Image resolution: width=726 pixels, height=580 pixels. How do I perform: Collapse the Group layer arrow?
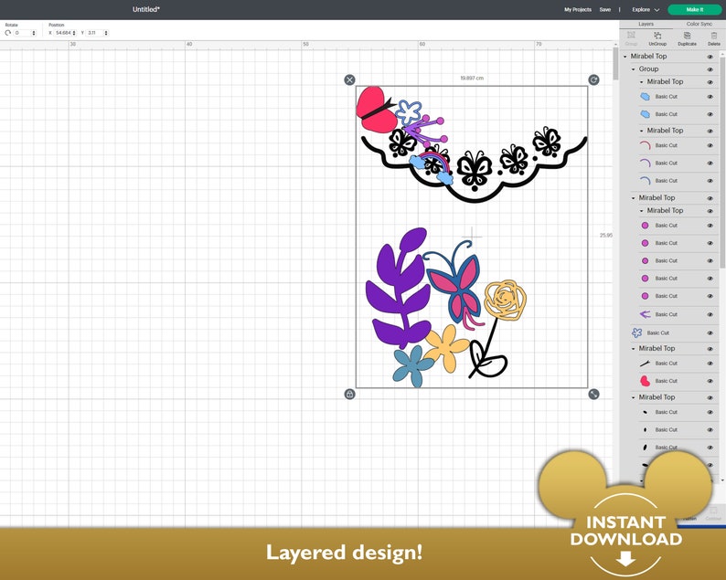coord(634,69)
